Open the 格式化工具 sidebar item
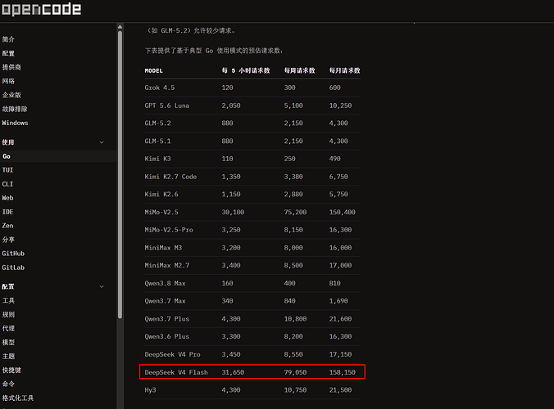Image resolution: width=554 pixels, height=409 pixels. pos(18,398)
